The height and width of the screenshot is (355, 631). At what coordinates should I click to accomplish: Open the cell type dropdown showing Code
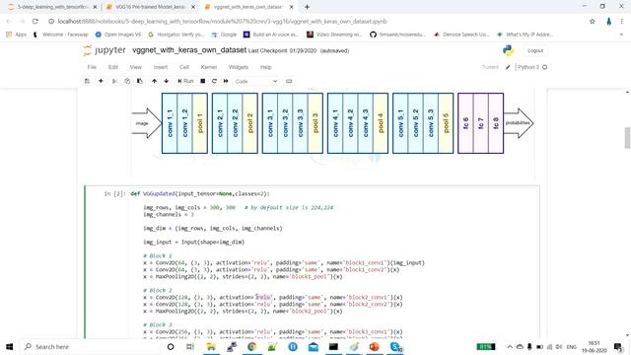click(x=256, y=81)
